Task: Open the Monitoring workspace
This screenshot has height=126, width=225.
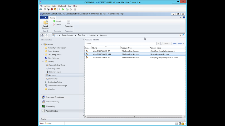Action: pos(50,106)
